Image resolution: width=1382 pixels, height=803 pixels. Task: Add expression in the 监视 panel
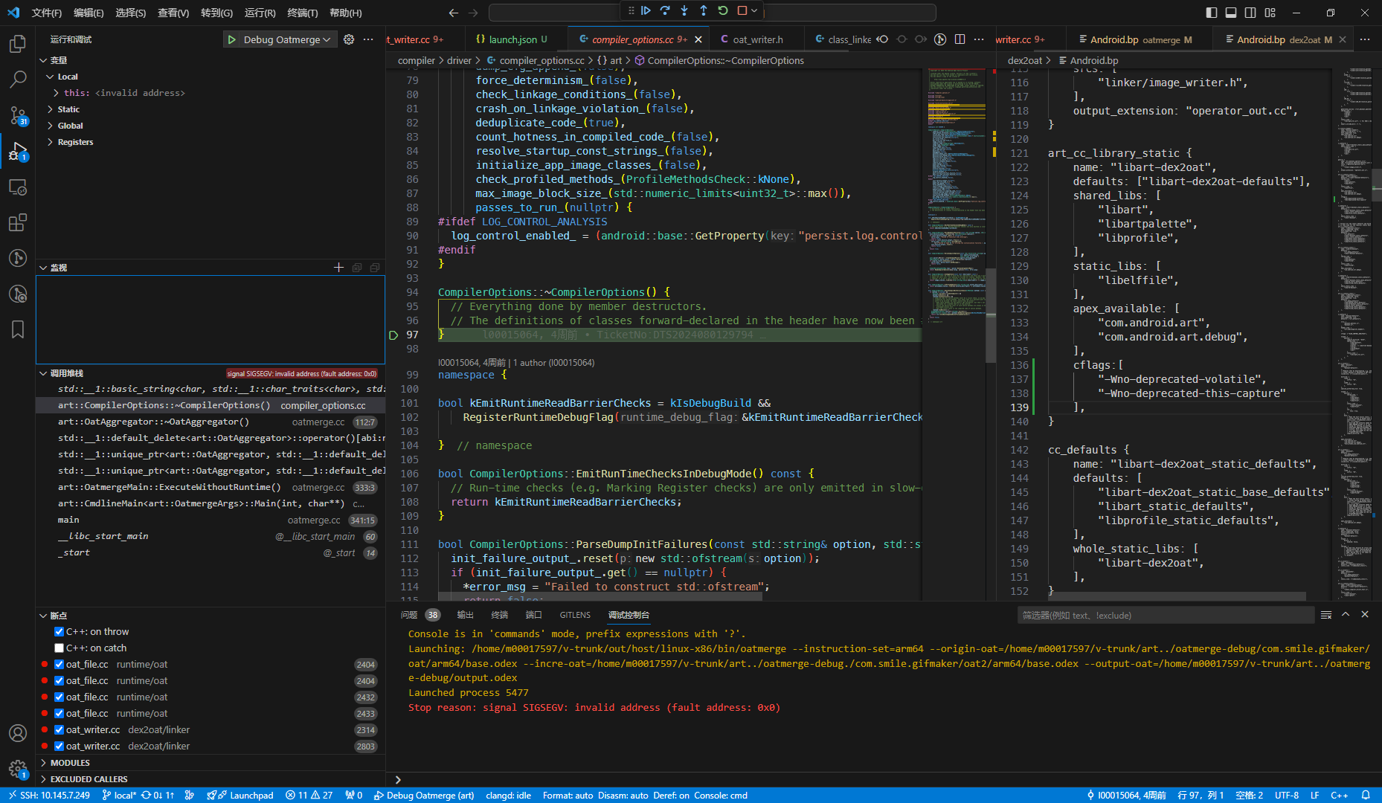339,268
